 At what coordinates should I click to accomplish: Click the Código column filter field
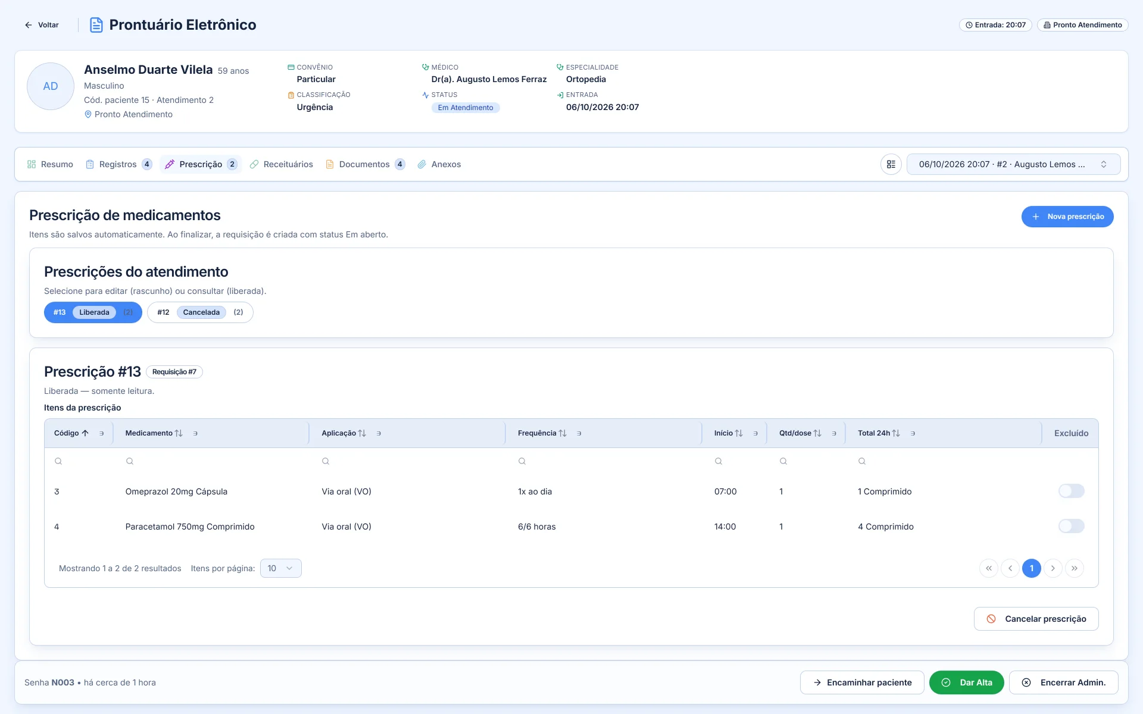pyautogui.click(x=79, y=461)
